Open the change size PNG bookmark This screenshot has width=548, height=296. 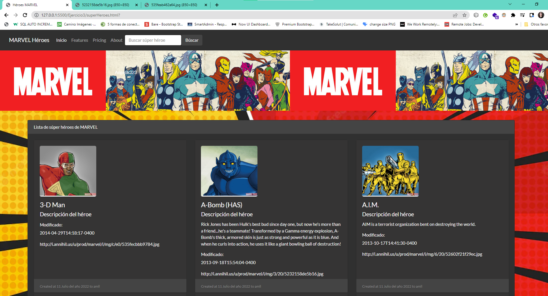pos(379,24)
